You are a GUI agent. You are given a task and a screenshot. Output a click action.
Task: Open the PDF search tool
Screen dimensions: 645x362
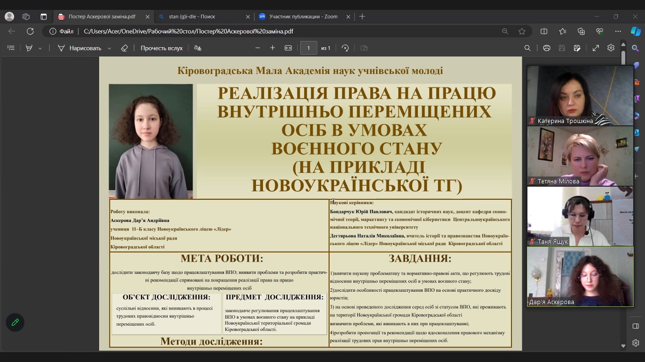(x=527, y=48)
